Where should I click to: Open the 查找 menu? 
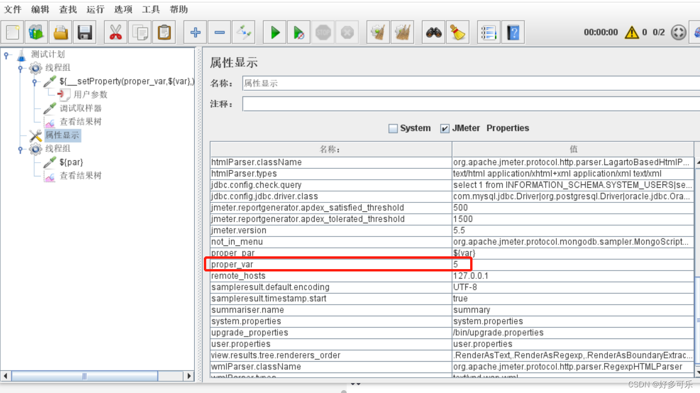pyautogui.click(x=68, y=9)
